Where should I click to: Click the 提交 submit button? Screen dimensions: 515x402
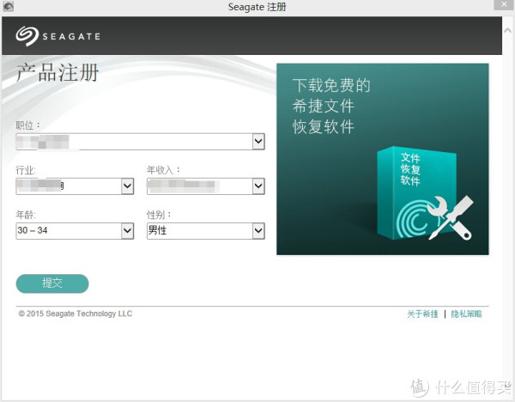point(52,283)
